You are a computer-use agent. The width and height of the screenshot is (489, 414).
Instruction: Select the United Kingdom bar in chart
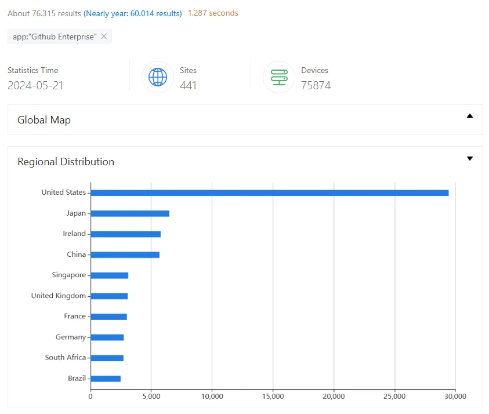pos(109,296)
